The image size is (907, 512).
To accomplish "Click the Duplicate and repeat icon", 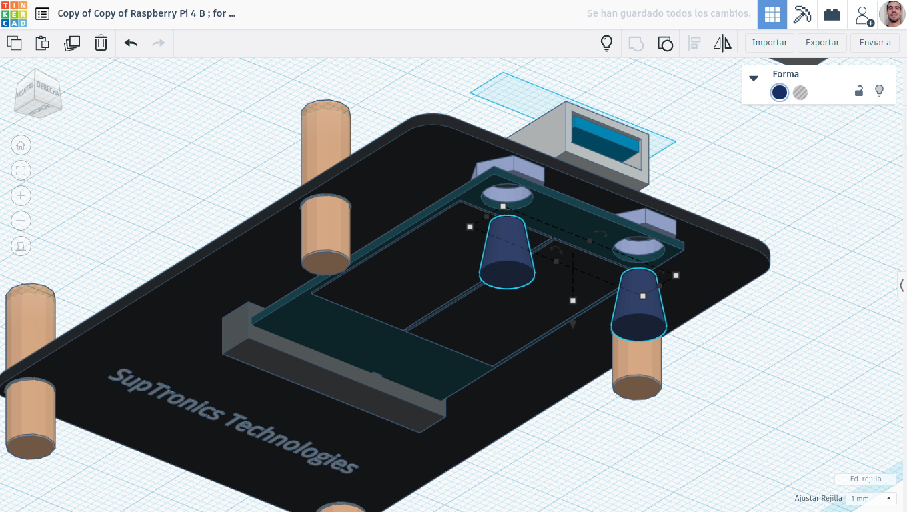I will pos(71,43).
